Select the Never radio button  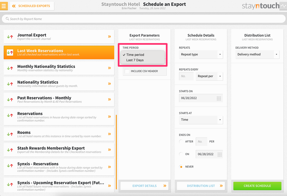coord(181,167)
